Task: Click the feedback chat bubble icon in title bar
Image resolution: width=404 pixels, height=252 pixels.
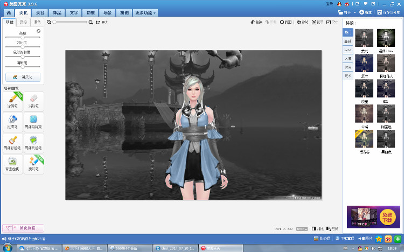Action: point(366,4)
